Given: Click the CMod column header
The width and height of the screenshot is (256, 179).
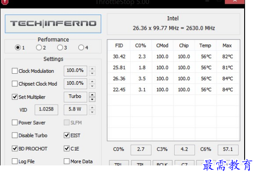Looking at the screenshot, I should point(162,46).
